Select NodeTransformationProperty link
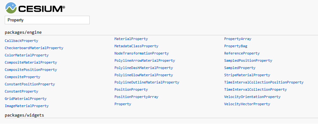This screenshot has width=318, height=126. (x=142, y=53)
